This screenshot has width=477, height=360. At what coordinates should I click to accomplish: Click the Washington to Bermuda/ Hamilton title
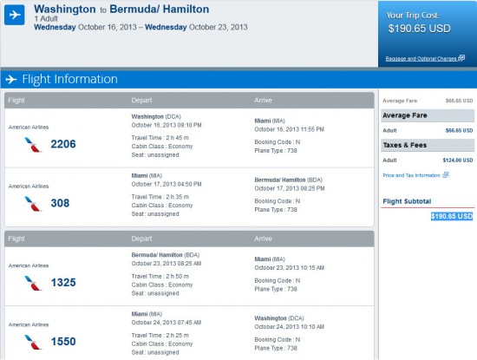pyautogui.click(x=121, y=10)
